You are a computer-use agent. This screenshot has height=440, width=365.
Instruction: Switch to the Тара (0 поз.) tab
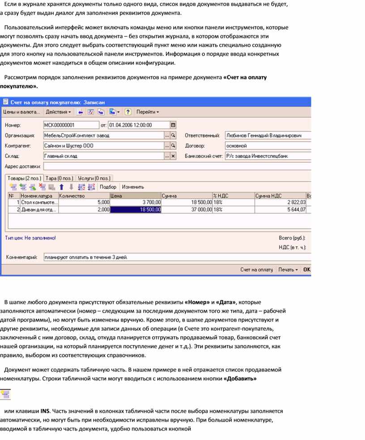click(59, 178)
